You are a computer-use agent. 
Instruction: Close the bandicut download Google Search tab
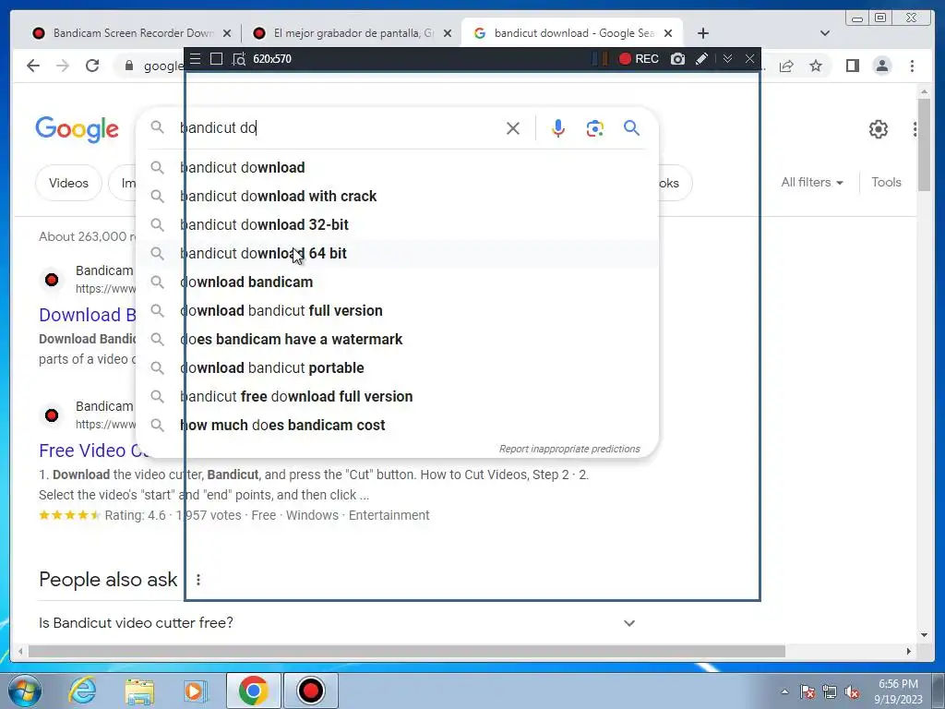coord(668,33)
